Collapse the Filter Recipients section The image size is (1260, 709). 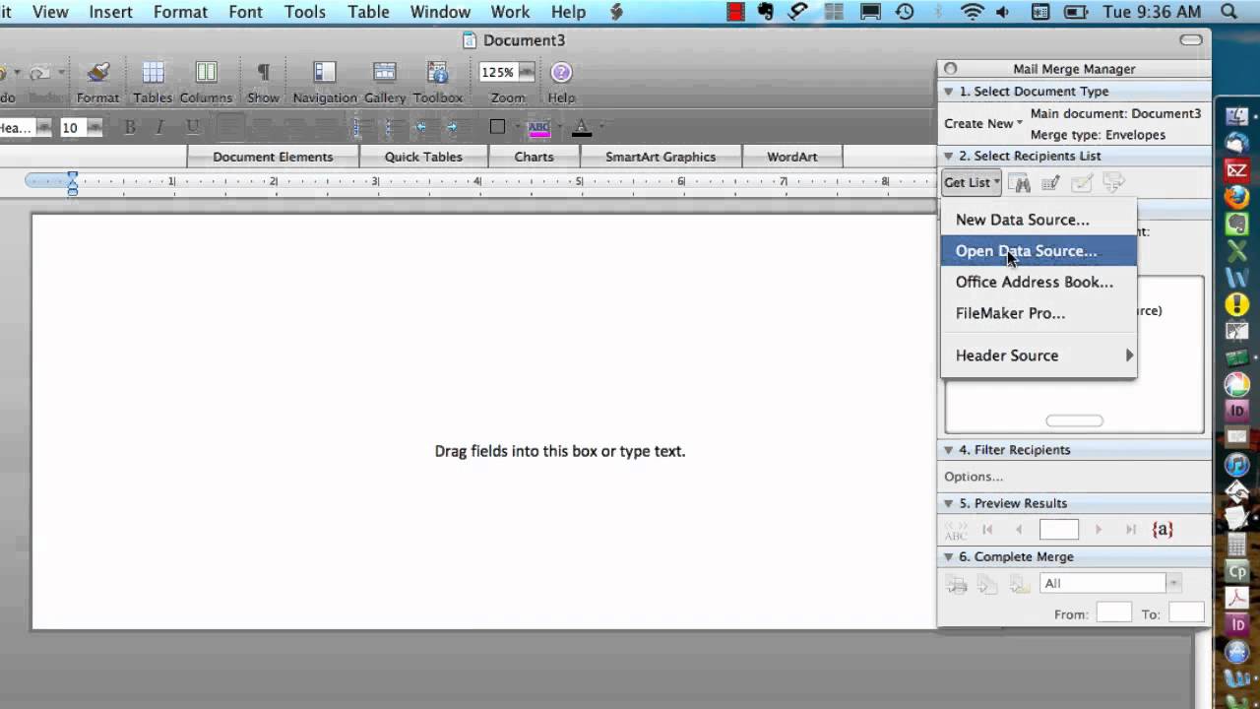pos(949,450)
